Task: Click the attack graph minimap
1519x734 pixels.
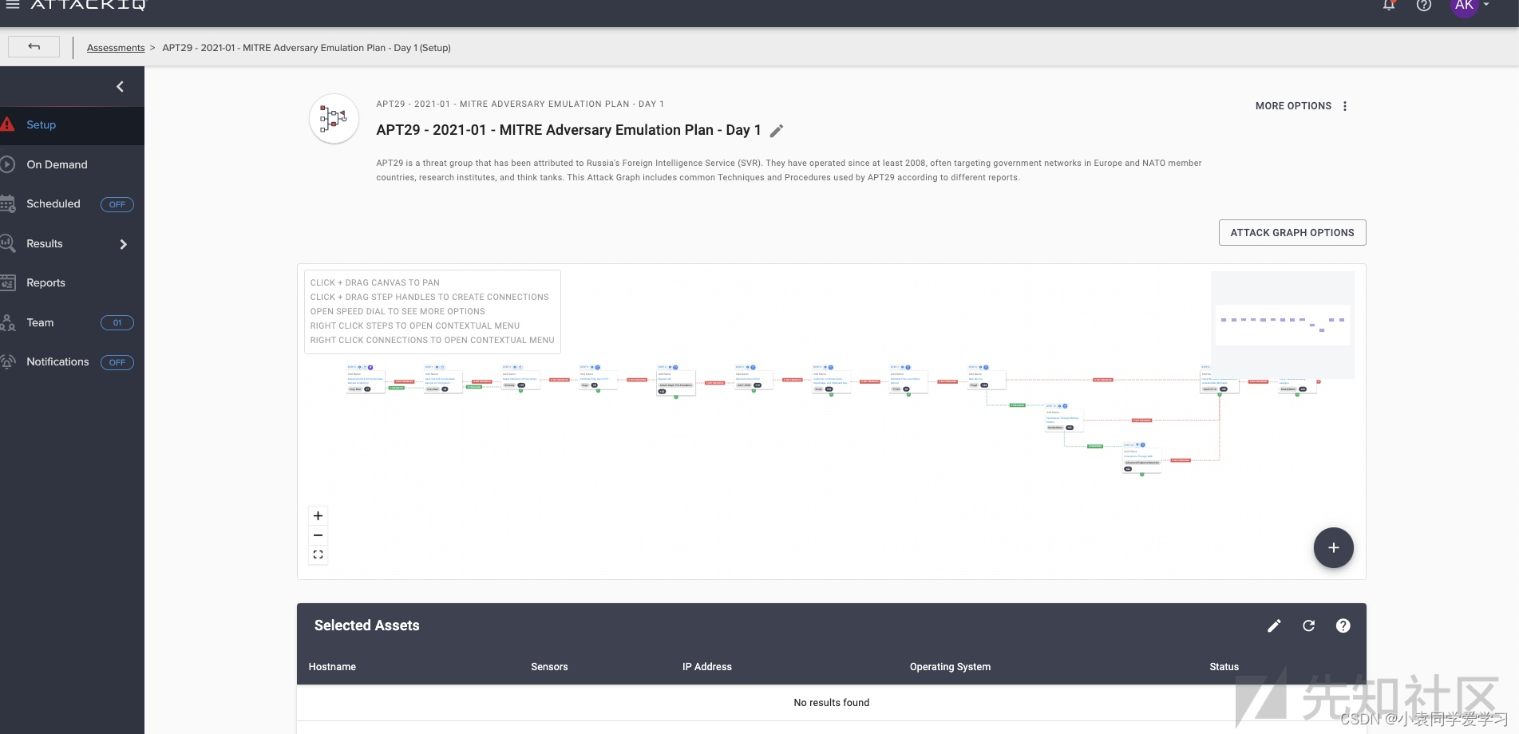Action: point(1283,325)
